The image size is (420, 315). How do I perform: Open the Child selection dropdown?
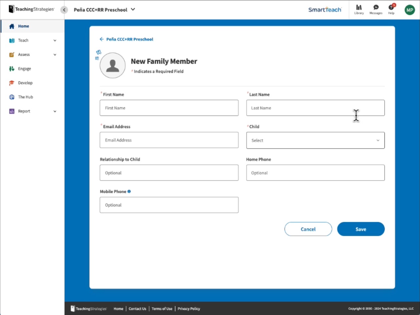[x=315, y=140]
